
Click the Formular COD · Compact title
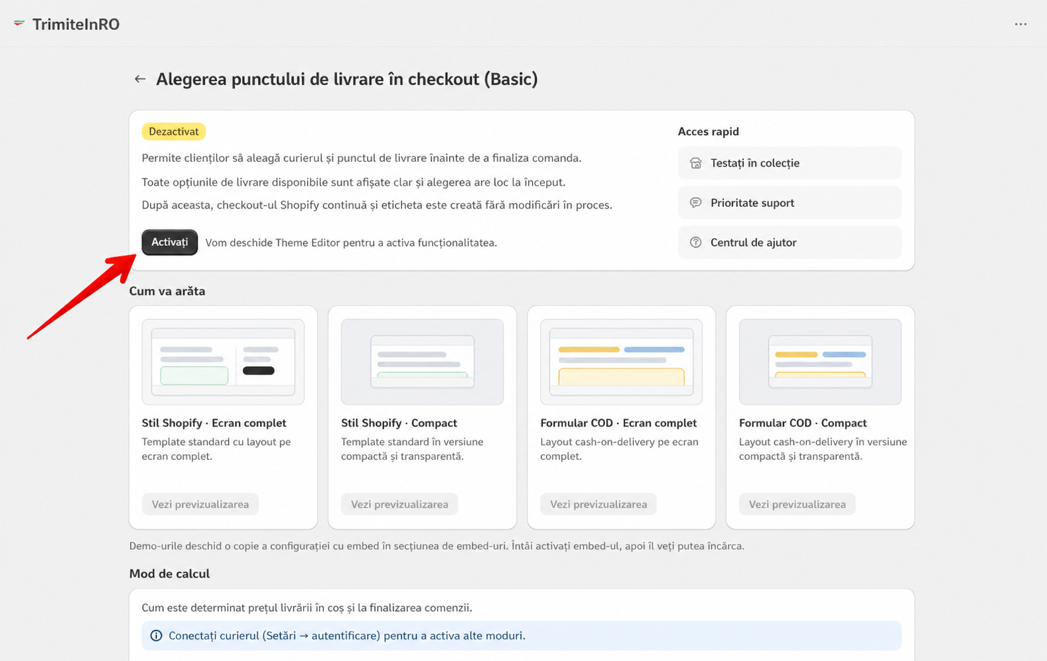point(803,423)
